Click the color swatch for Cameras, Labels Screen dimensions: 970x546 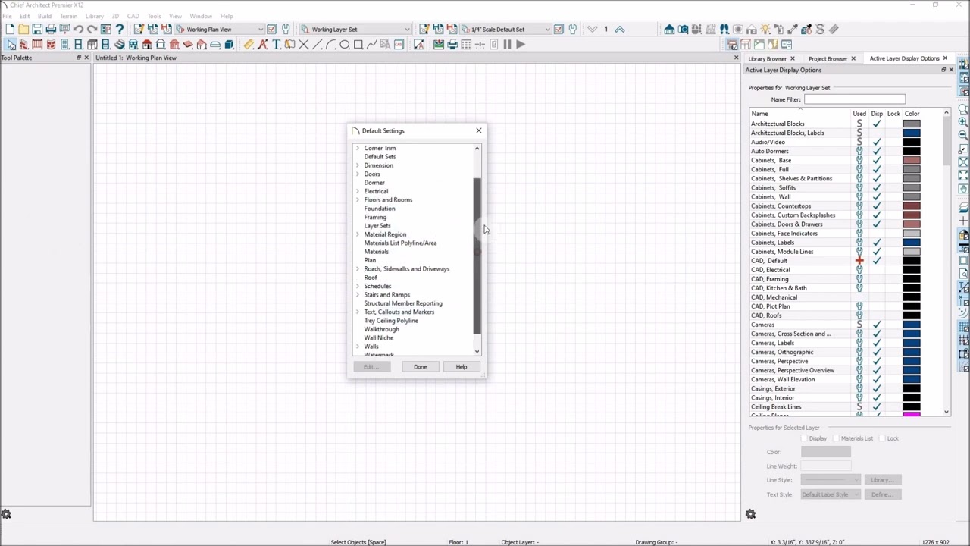[x=912, y=343]
